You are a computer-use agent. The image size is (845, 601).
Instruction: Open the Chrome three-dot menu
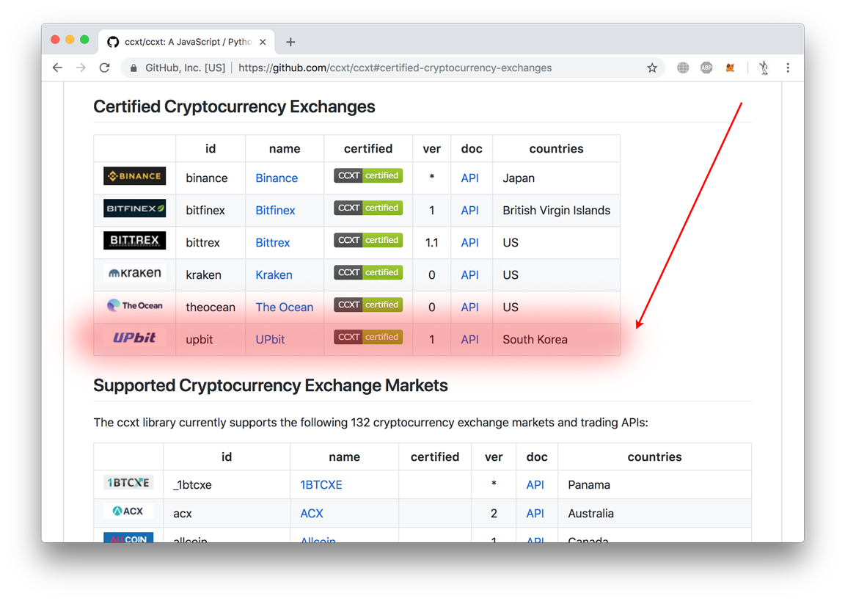click(788, 67)
